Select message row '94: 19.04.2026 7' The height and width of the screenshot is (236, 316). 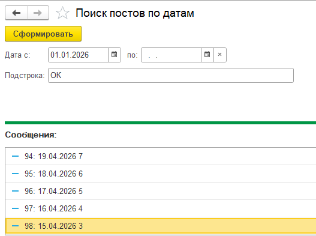(161, 156)
